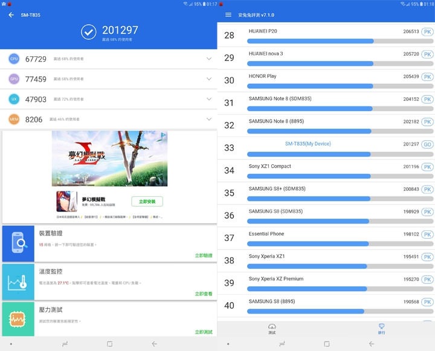Tap GO button for SM-T835 My Device
Screen dimensions: 435x351
pos(427,144)
